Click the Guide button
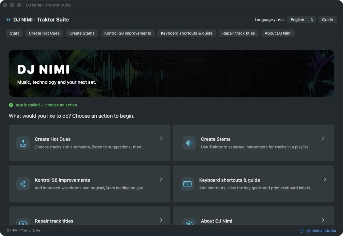This screenshot has width=343, height=236. (328, 20)
